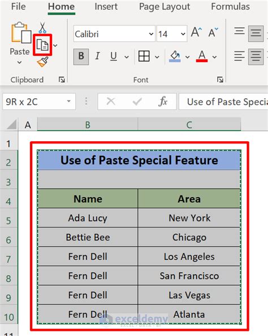Viewport: 268px width, 336px height.
Task: Open the Font settings dialog launcher
Action: (x=220, y=80)
